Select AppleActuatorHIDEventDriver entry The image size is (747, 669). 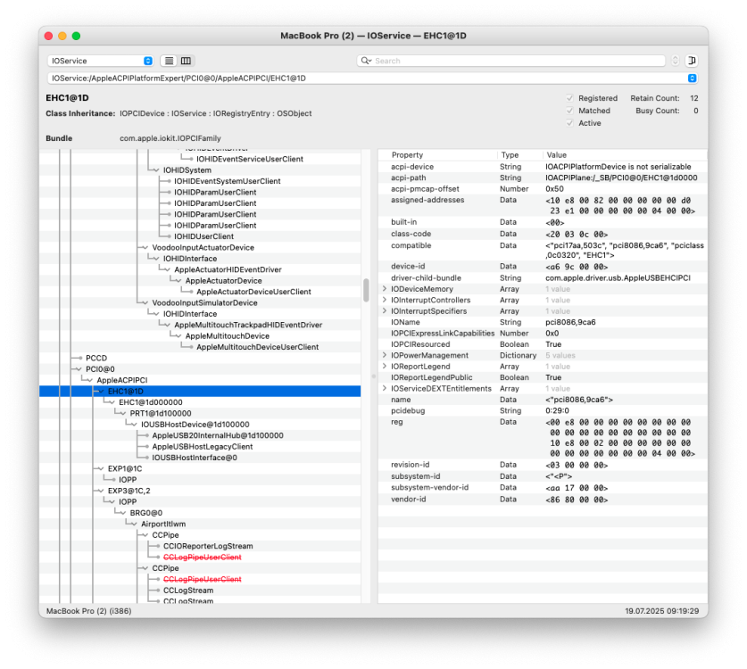[x=228, y=269]
